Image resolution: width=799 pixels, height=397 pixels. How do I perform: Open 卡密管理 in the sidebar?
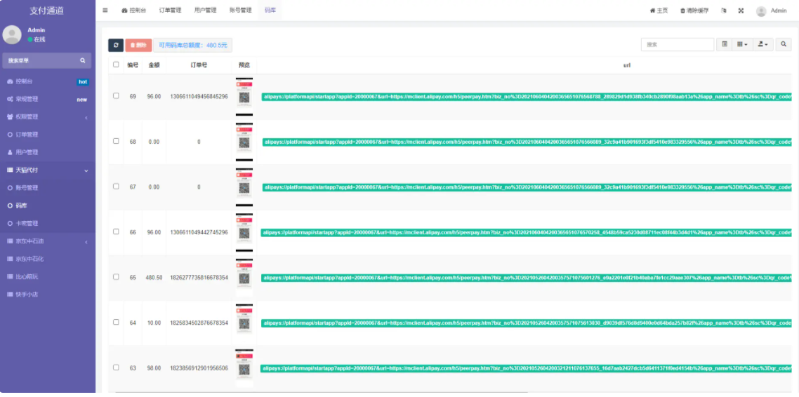point(27,223)
